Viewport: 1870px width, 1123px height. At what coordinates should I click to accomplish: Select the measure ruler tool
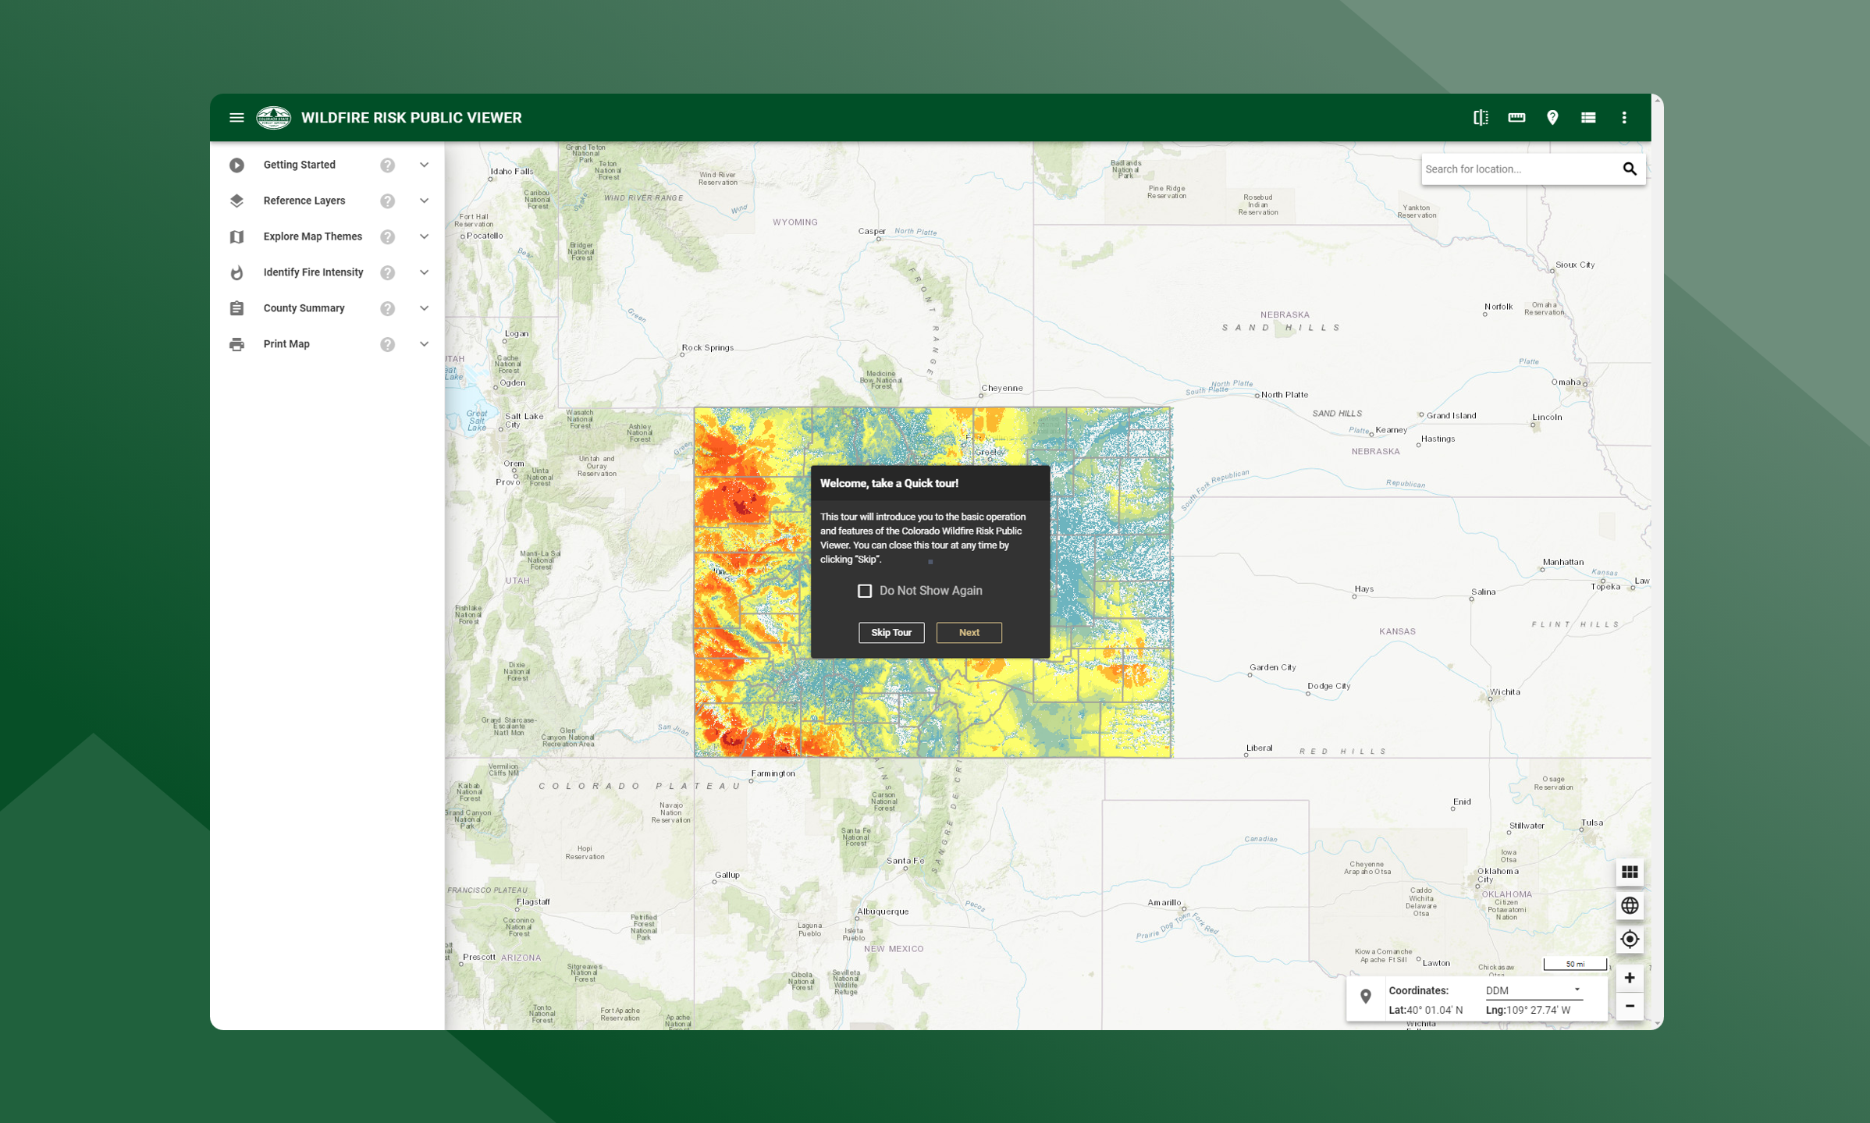[x=1516, y=118]
